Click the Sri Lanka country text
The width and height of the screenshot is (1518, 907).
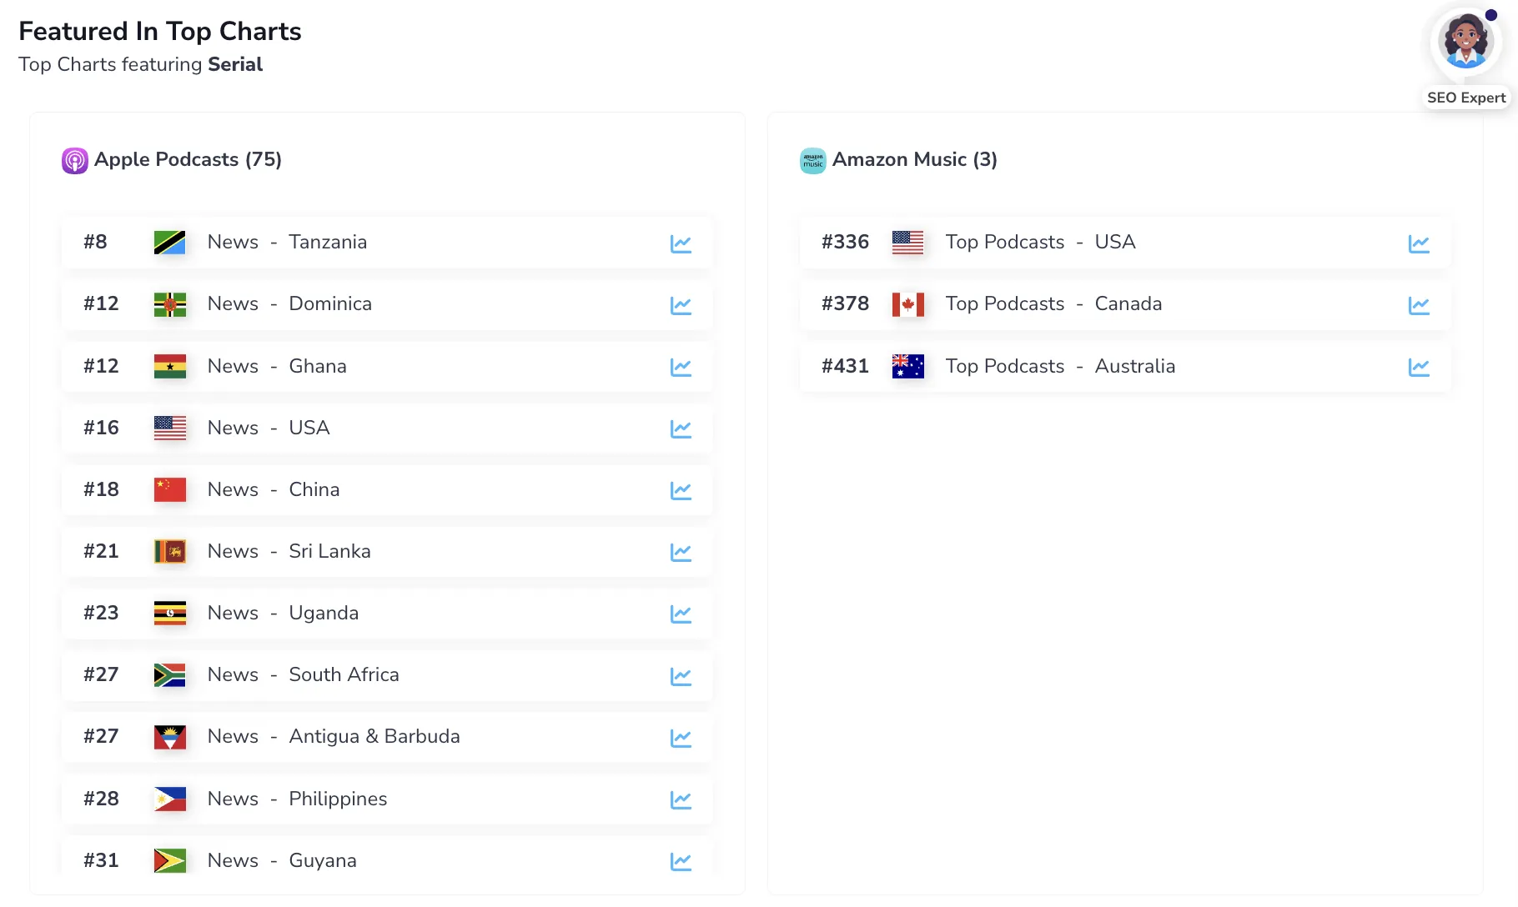[330, 551]
